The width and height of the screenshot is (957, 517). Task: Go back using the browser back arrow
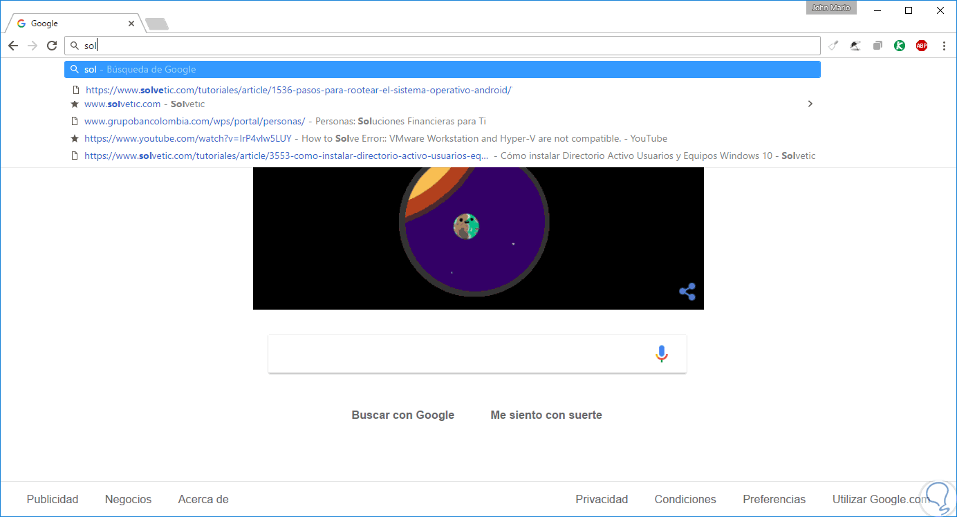(13, 46)
